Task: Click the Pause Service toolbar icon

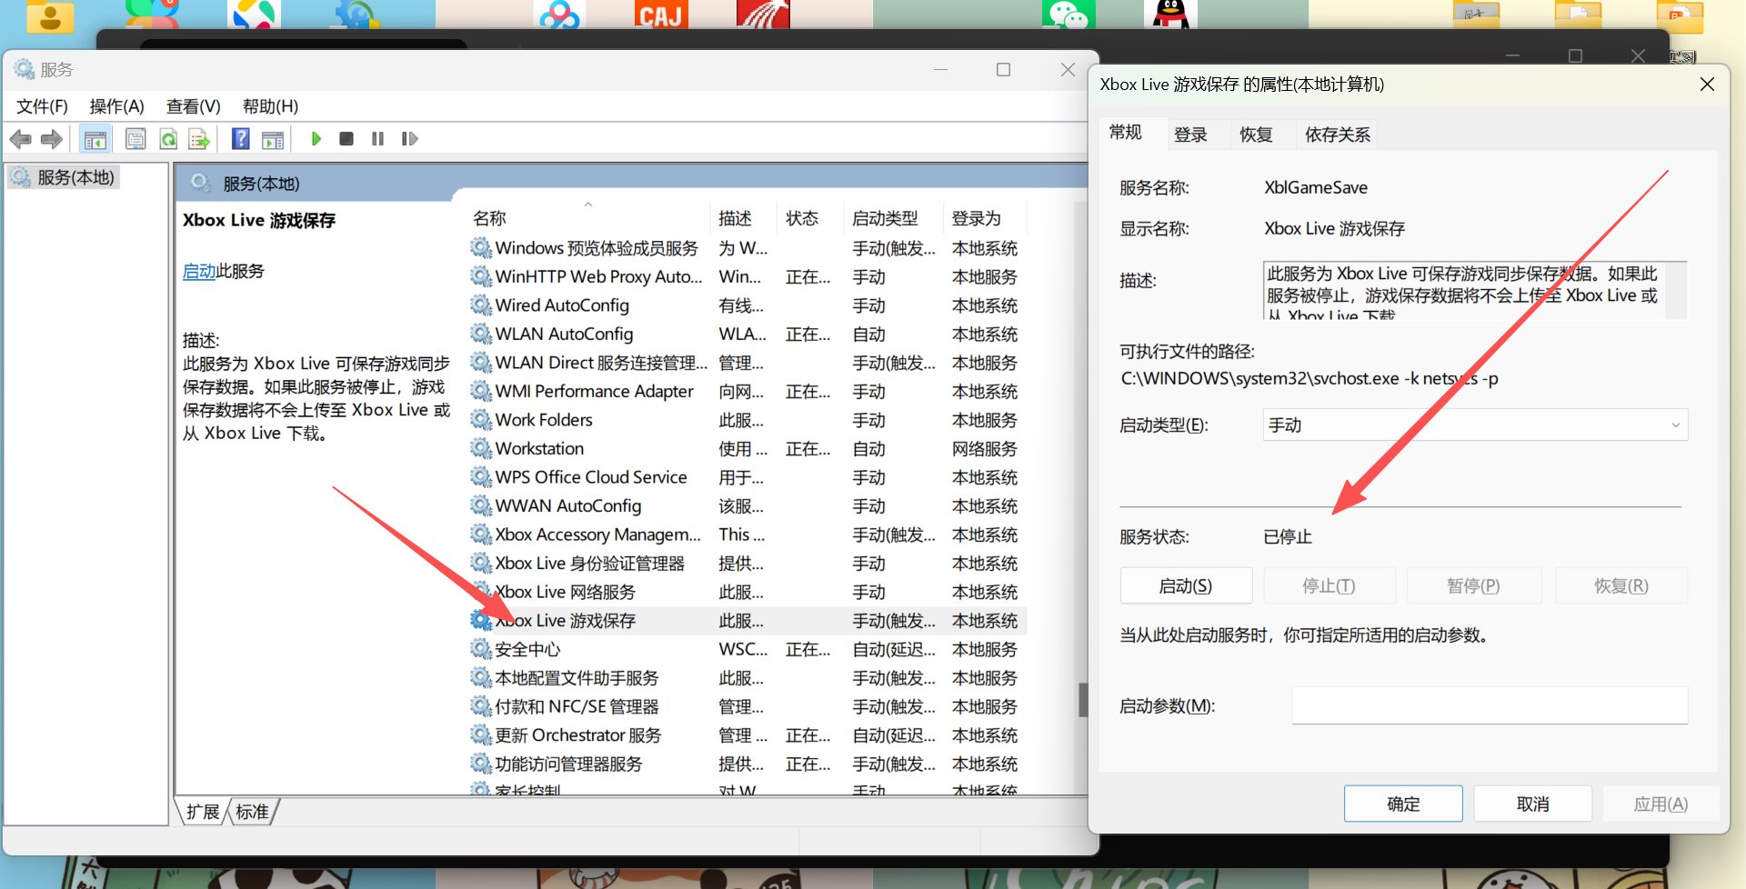Action: point(377,139)
